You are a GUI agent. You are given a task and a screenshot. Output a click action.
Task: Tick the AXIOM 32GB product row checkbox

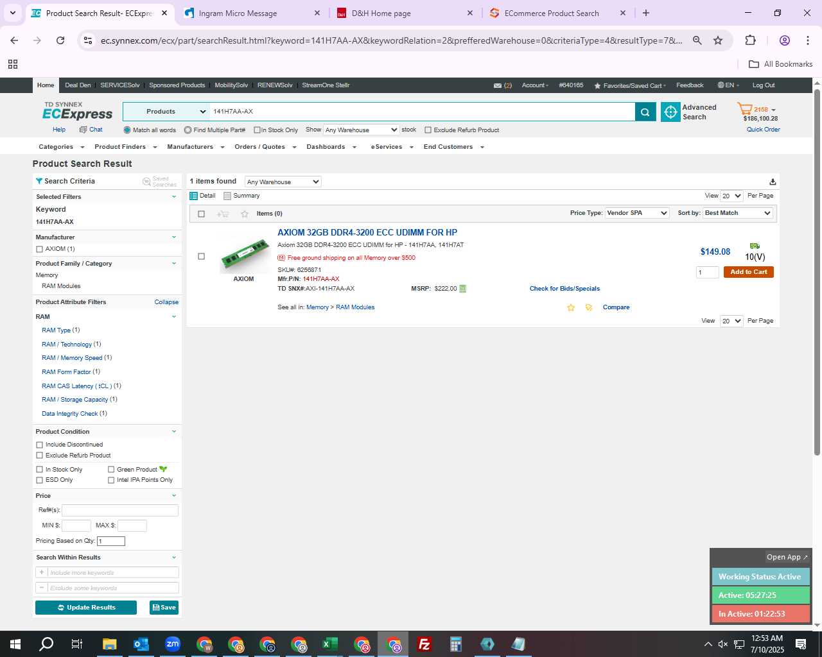tap(201, 257)
